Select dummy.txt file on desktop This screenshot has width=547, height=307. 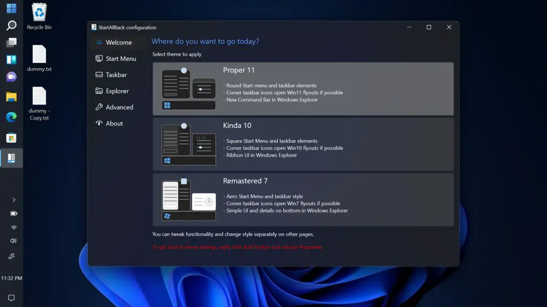click(39, 58)
